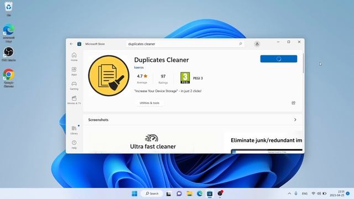Expand Screenshots section with chevron
Screen dimensions: 354x199
pyautogui.click(x=295, y=120)
